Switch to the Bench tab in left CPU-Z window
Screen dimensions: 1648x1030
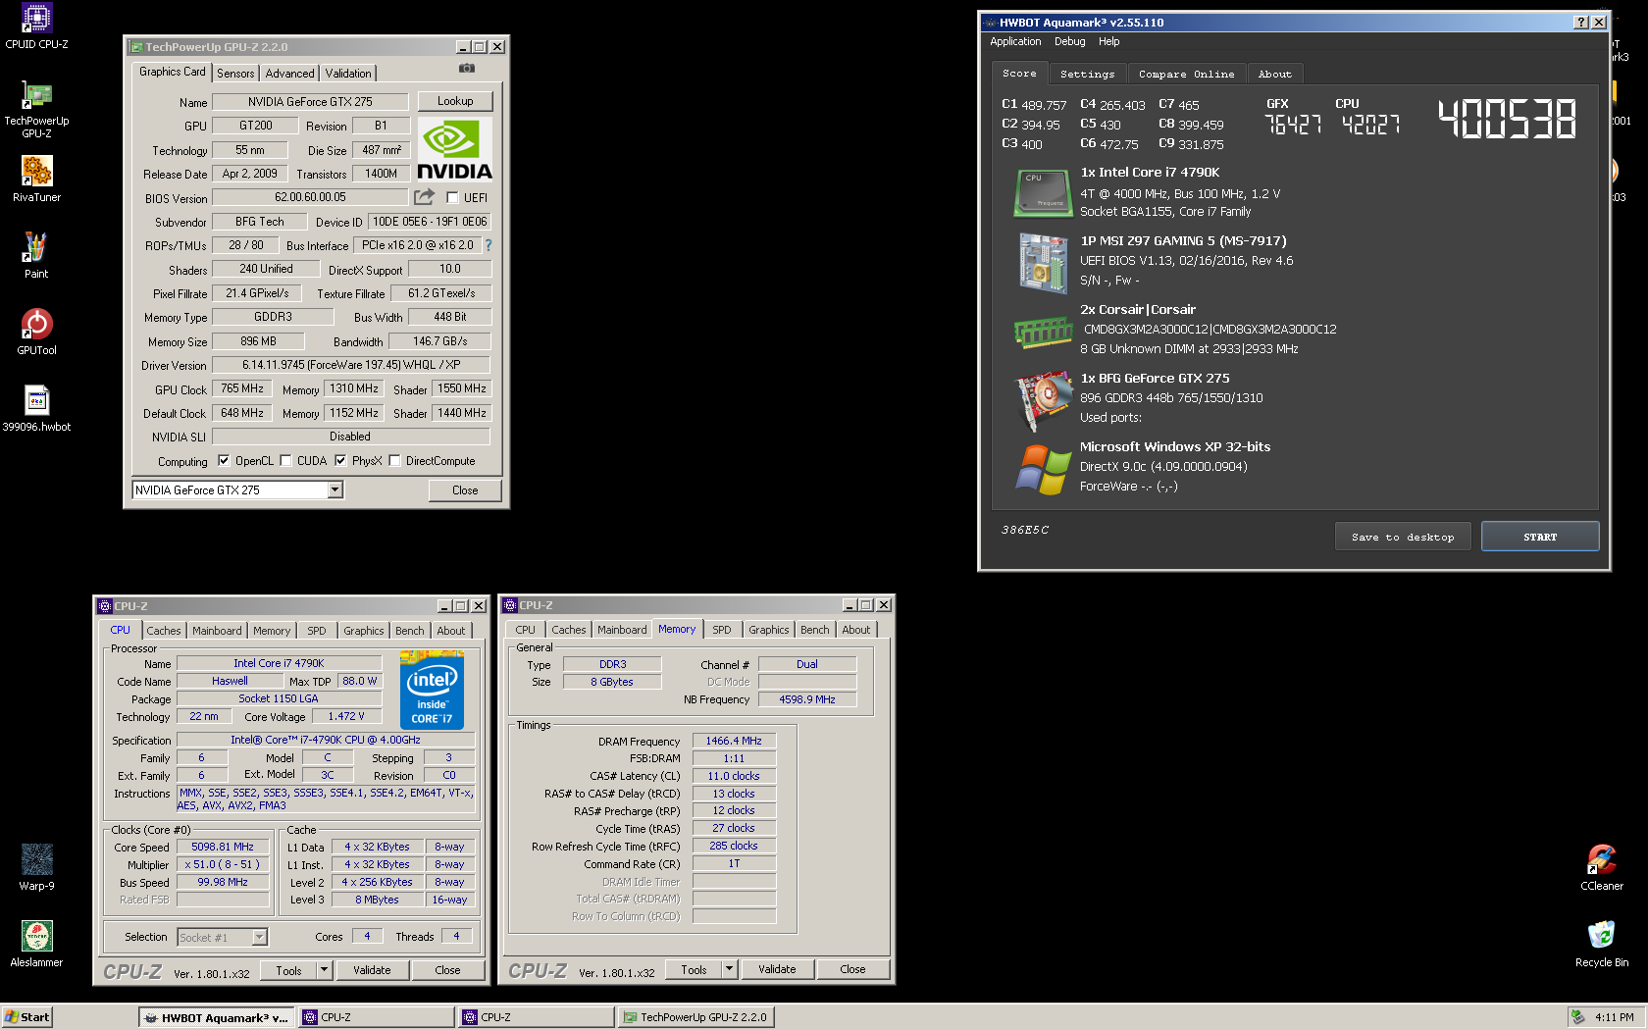[x=410, y=631]
